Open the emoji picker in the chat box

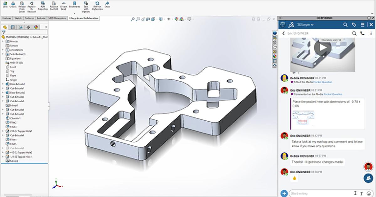pos(368,194)
